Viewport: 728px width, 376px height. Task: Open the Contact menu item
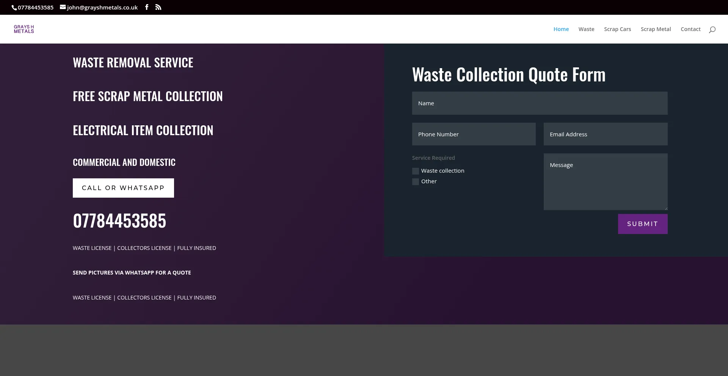pyautogui.click(x=690, y=29)
